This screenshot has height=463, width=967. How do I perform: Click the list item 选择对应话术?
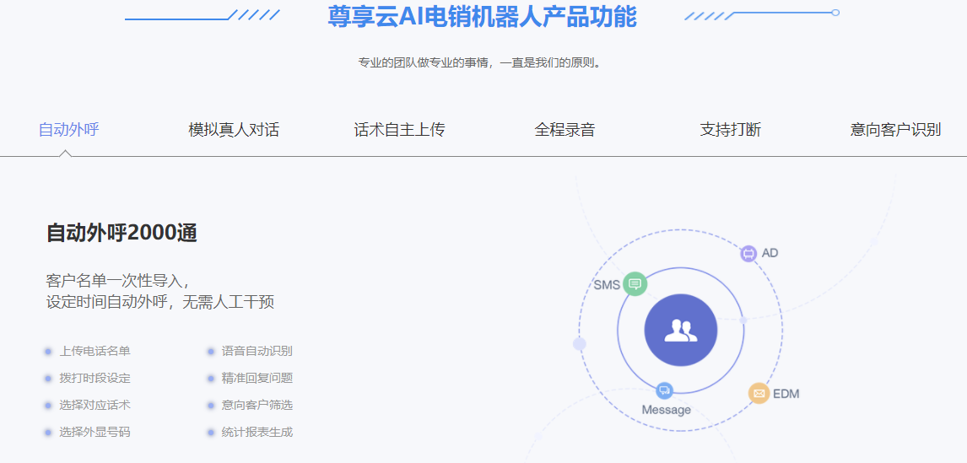point(95,406)
